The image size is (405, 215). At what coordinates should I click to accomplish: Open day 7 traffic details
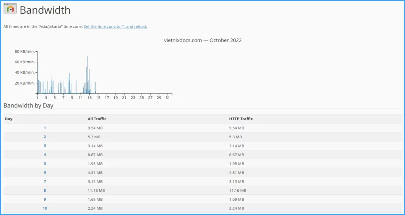(x=45, y=181)
